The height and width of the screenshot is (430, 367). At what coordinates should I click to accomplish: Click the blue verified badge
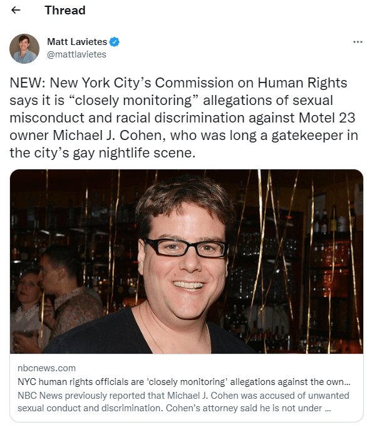(x=114, y=42)
